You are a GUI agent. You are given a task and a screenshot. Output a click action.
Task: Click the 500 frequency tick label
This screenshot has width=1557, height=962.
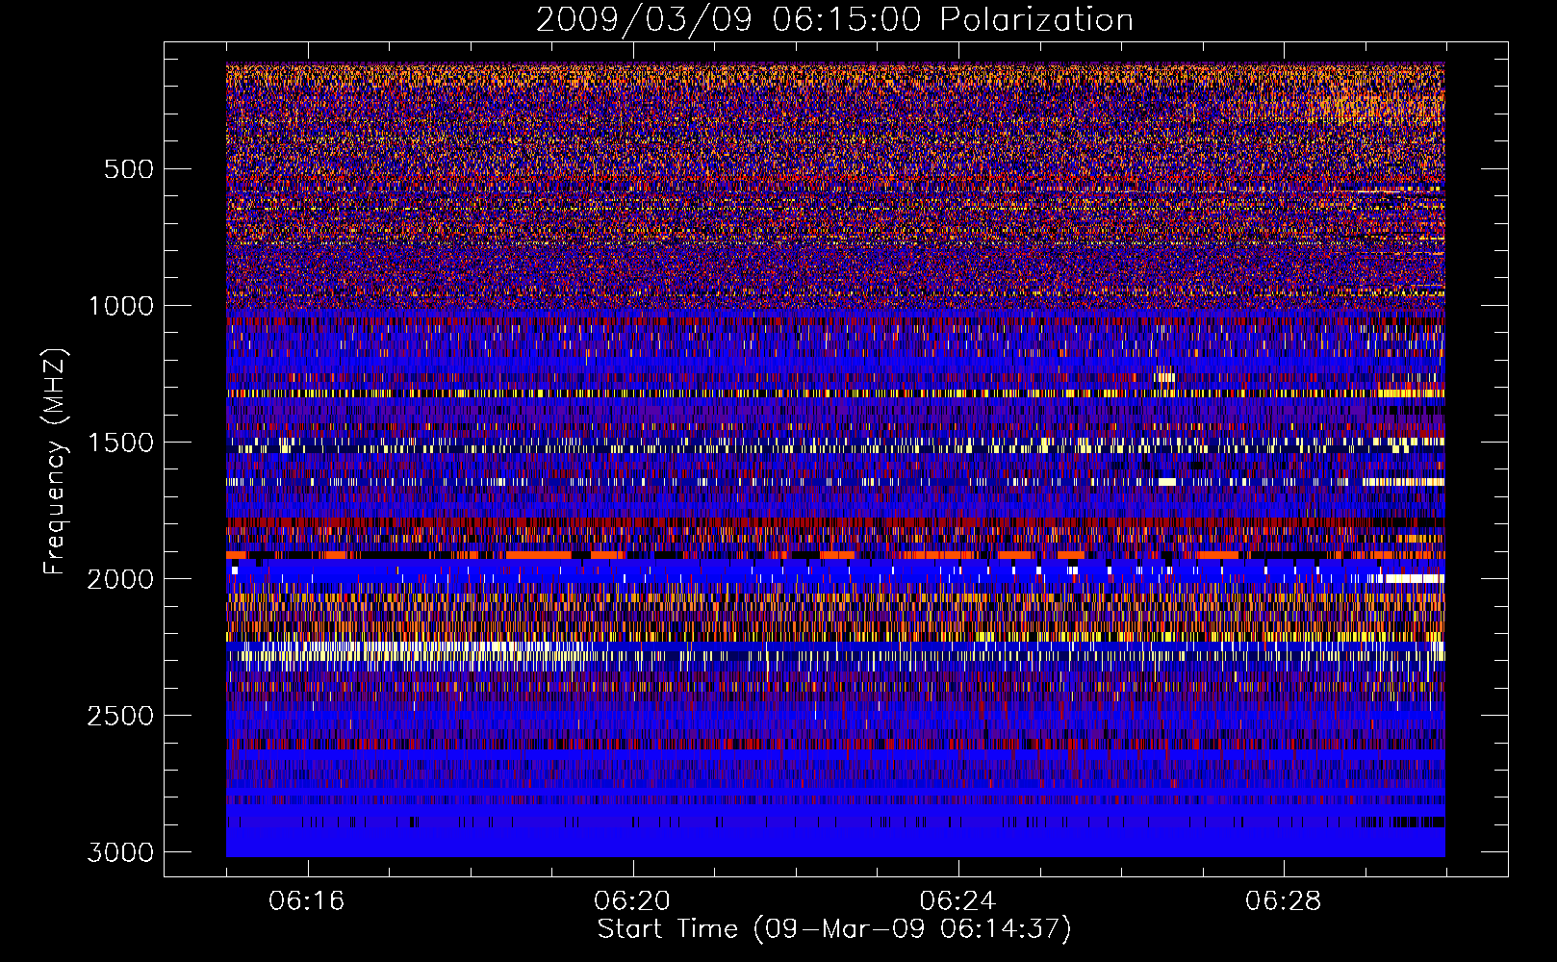point(129,169)
